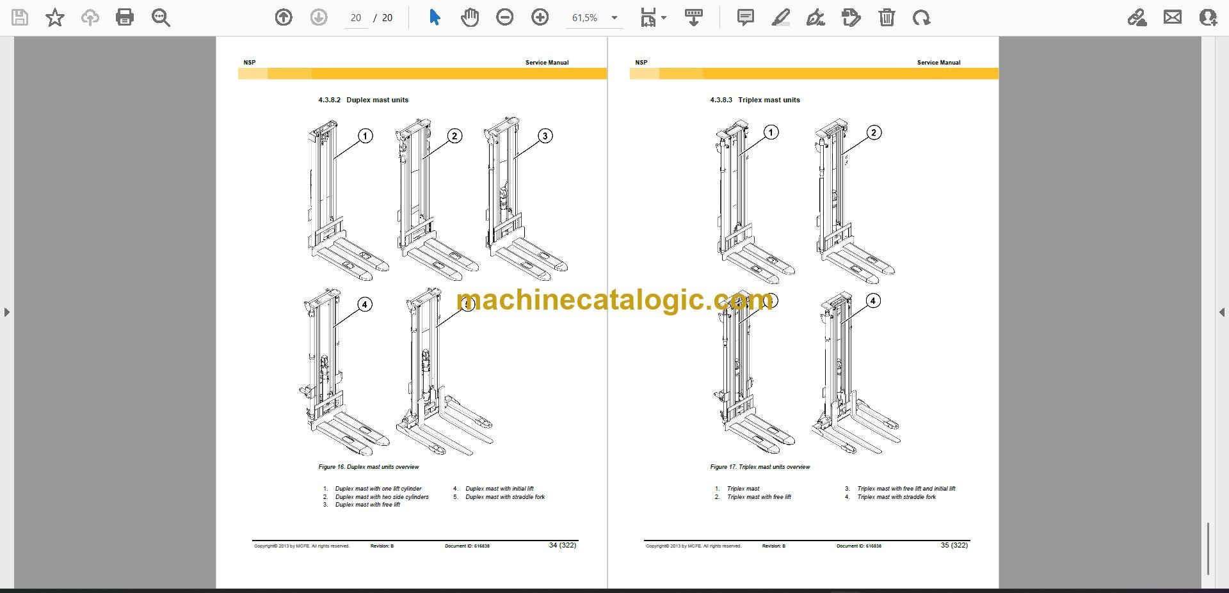Click text 'Duplex mast with straddle fork'

pos(505,497)
